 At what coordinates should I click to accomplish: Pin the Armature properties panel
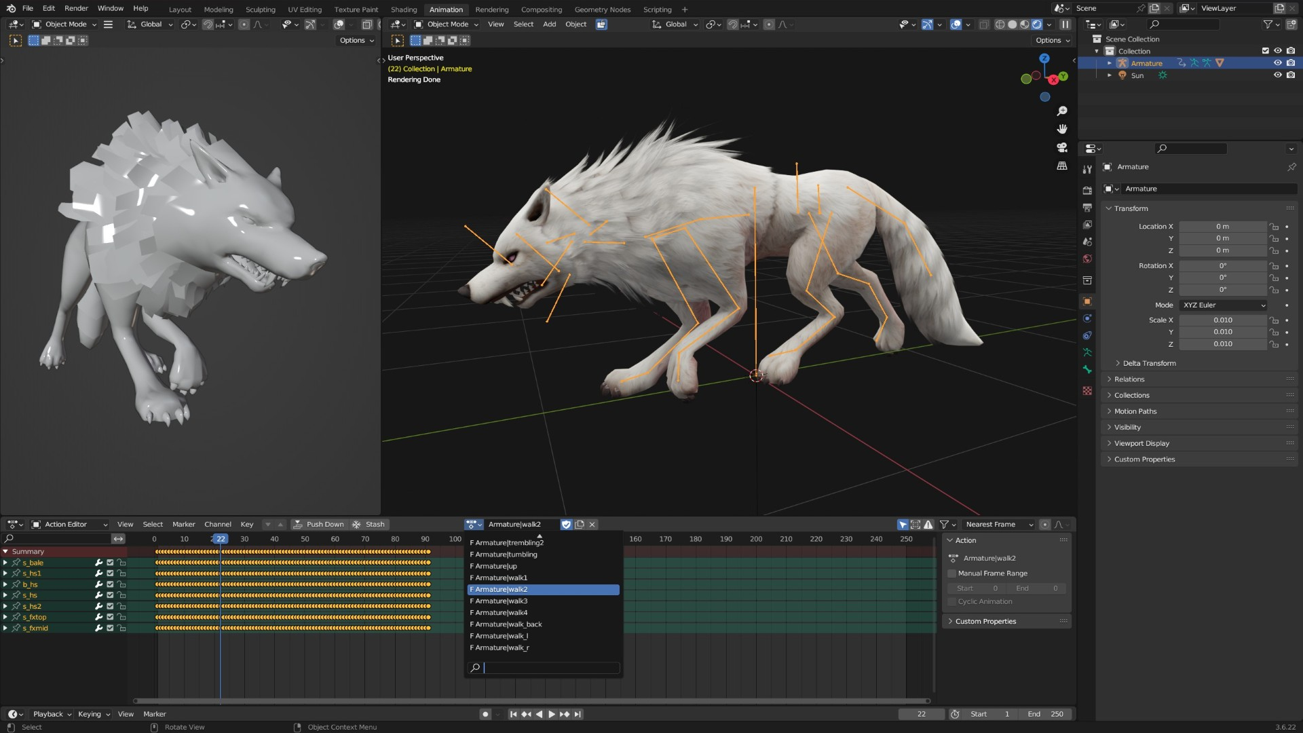pyautogui.click(x=1291, y=167)
